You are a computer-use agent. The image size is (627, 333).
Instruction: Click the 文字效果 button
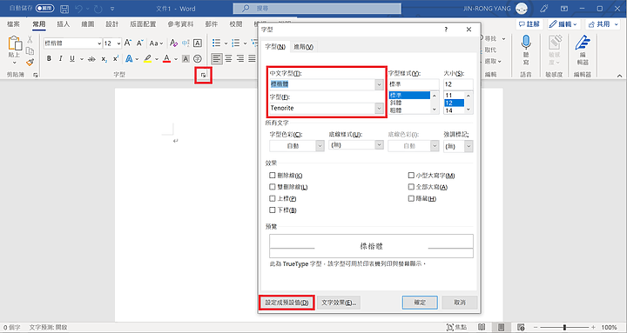point(339,303)
